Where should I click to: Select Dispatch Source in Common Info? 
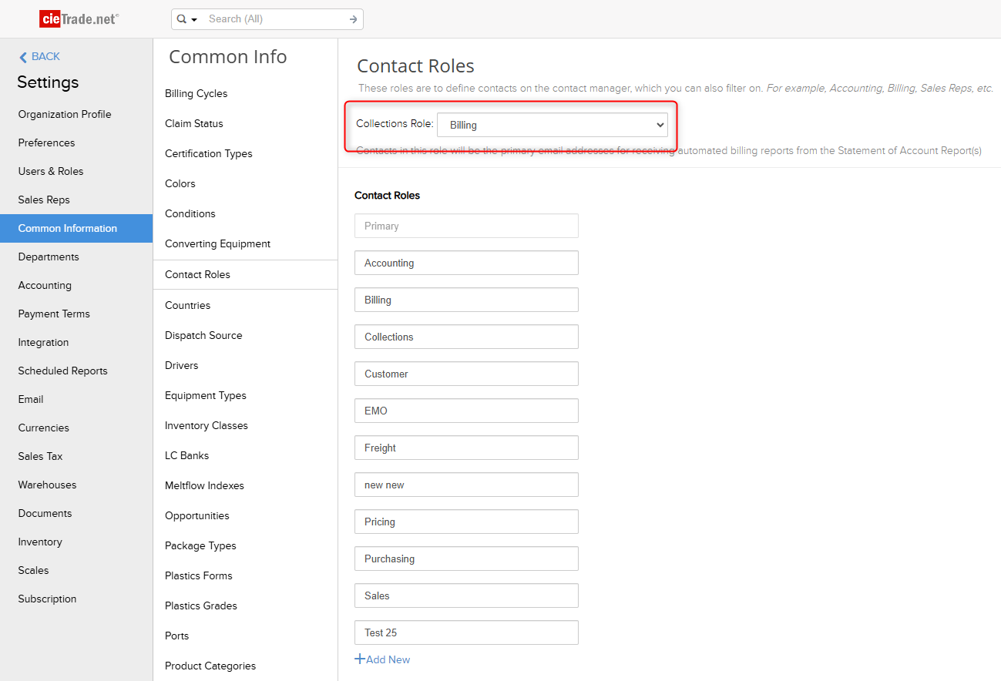[x=203, y=335]
